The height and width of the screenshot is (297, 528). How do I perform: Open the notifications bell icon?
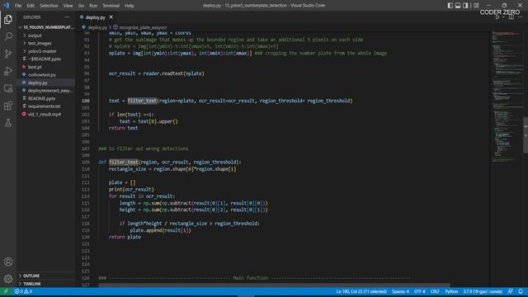pos(521,291)
